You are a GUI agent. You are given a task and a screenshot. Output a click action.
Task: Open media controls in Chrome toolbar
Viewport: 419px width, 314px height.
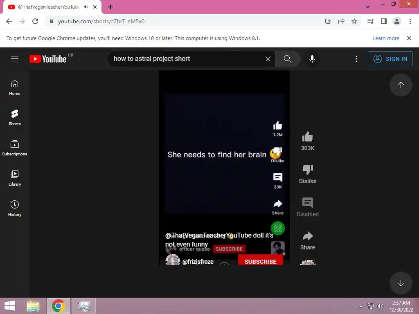[x=370, y=21]
